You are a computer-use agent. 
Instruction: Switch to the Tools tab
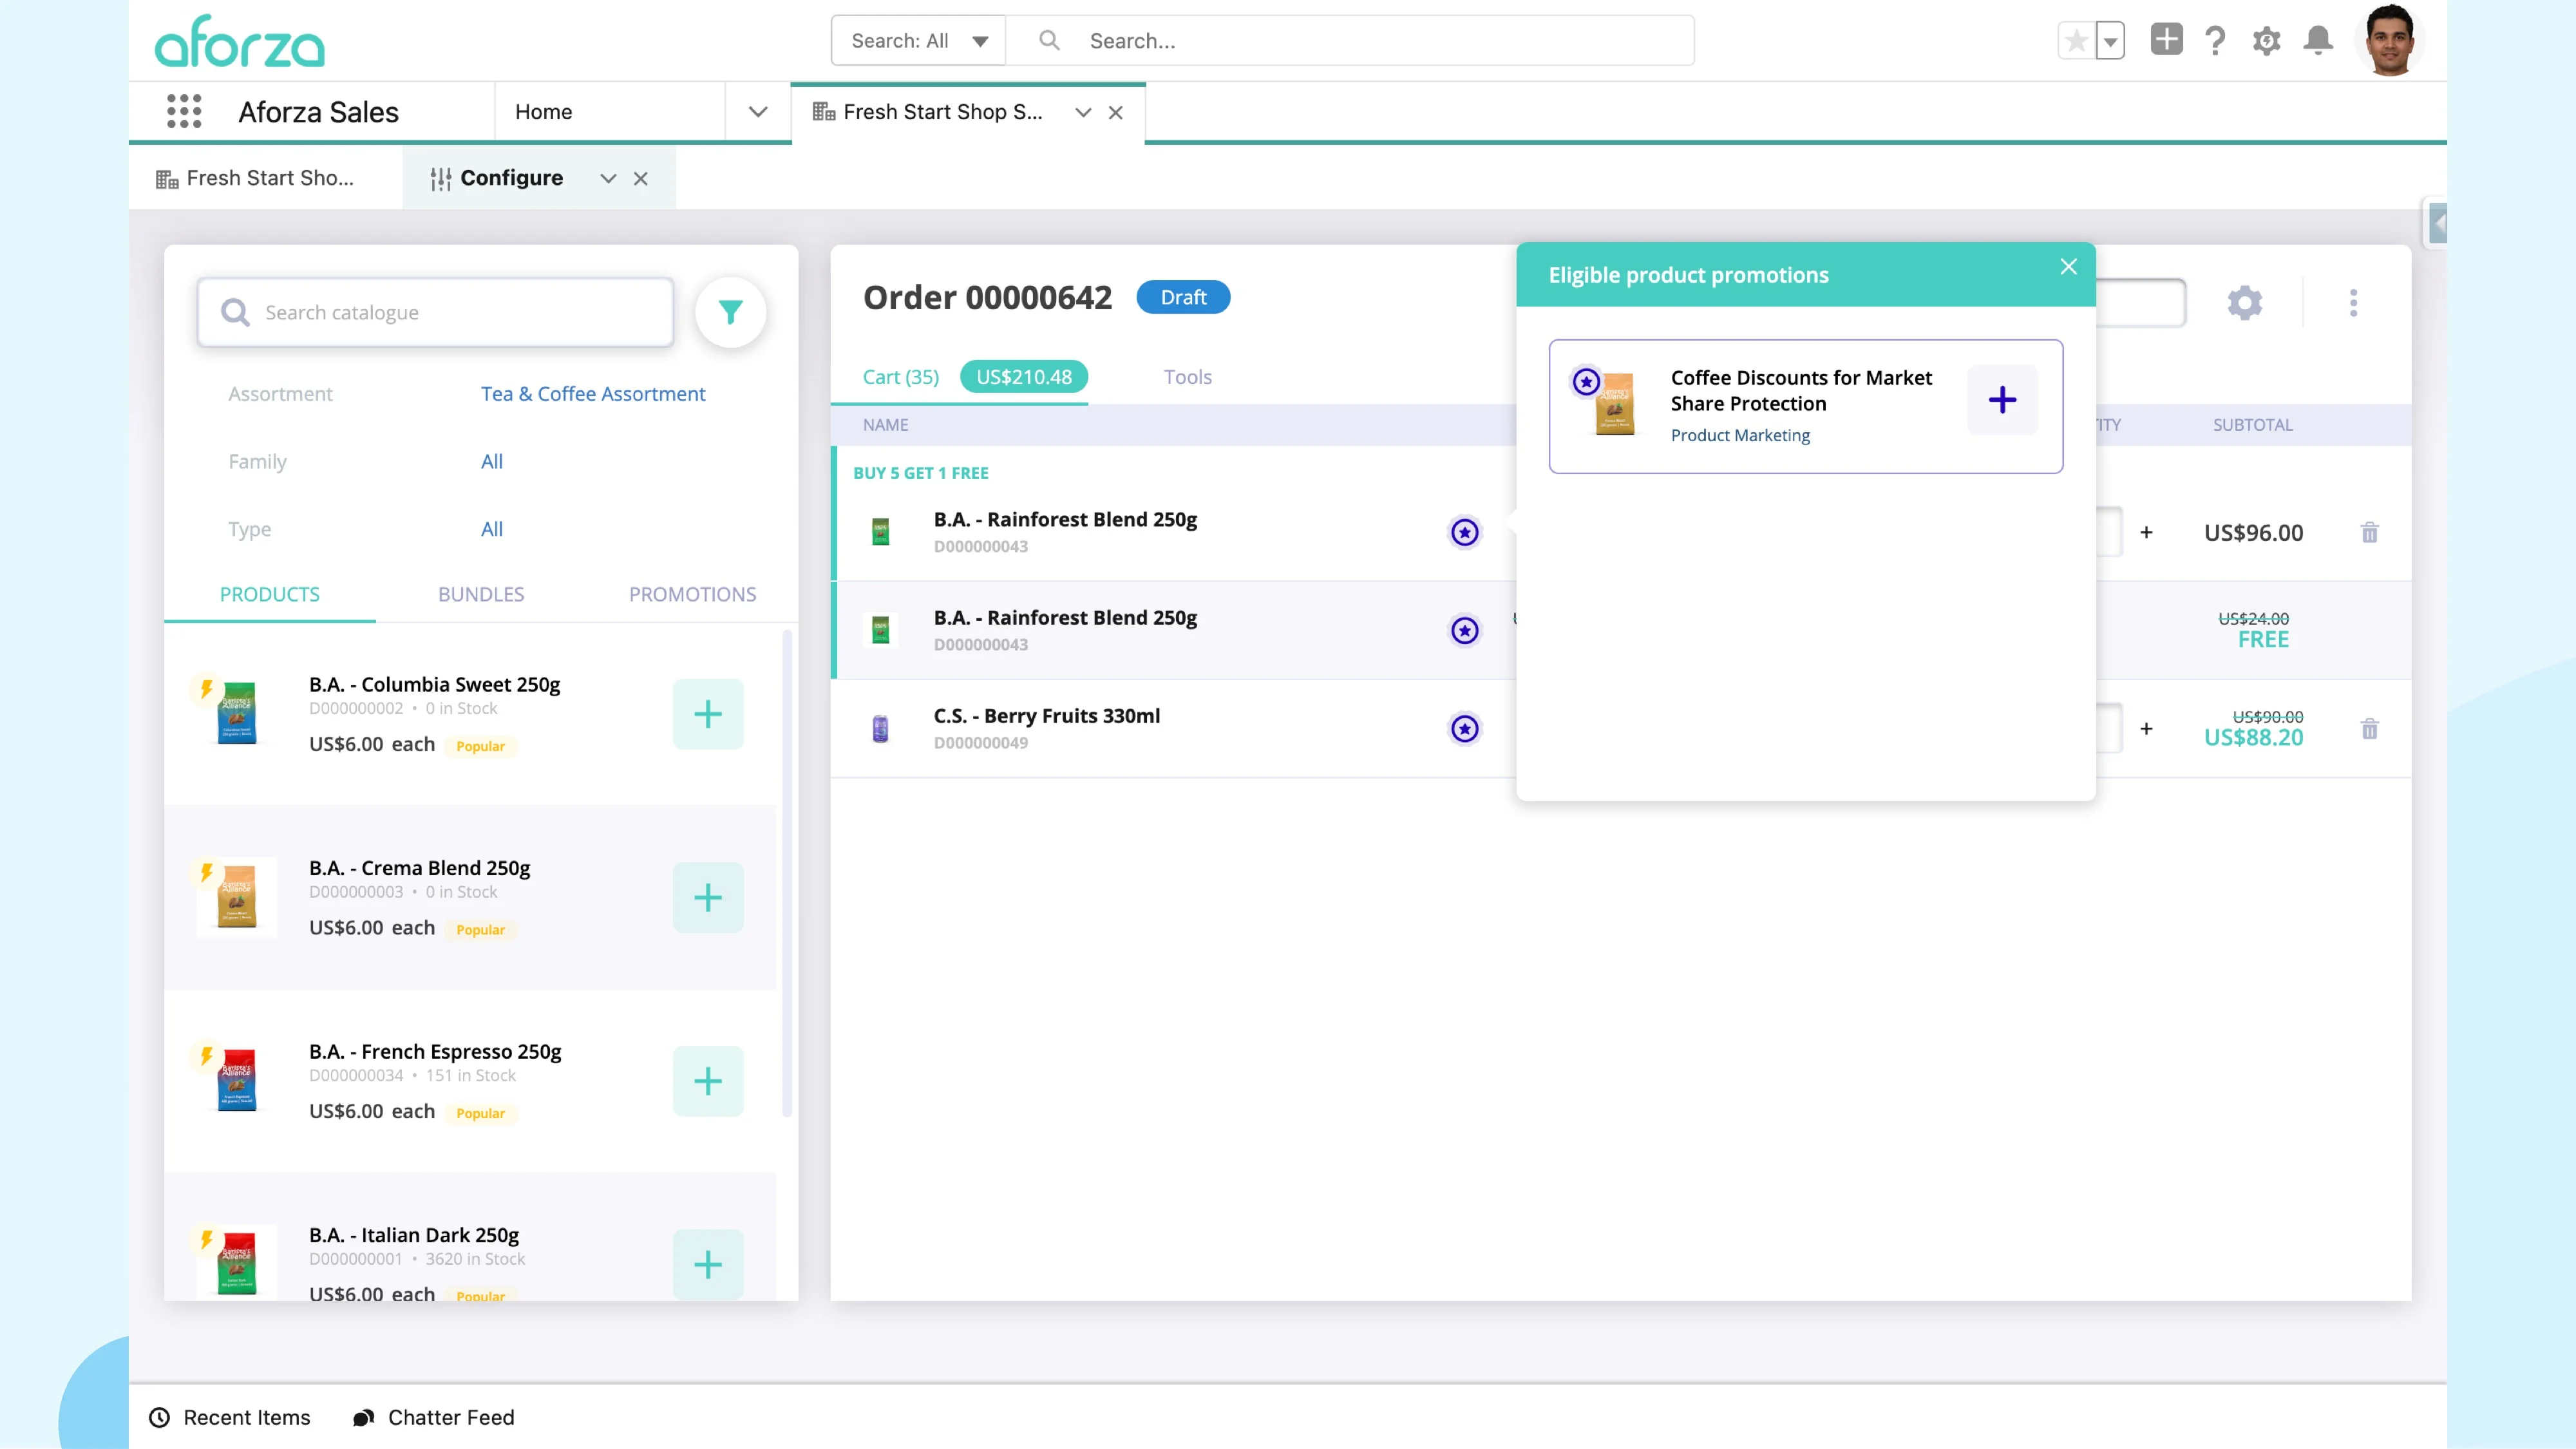1188,377
